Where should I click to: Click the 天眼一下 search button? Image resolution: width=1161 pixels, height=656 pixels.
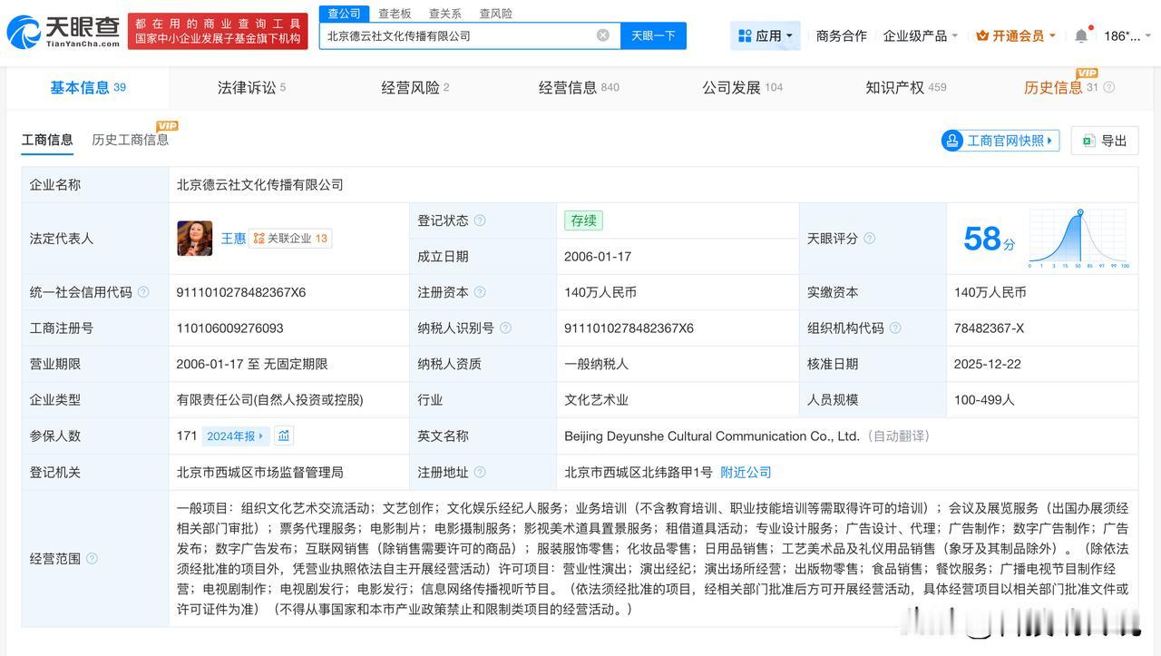point(653,35)
